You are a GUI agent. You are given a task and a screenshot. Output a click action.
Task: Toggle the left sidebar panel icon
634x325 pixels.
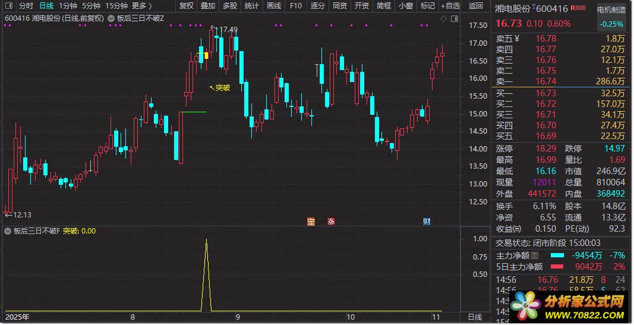point(10,6)
